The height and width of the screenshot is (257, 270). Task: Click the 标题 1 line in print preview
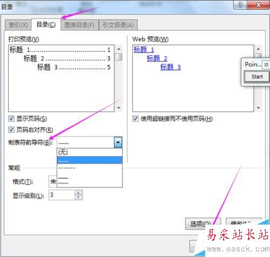60,50
